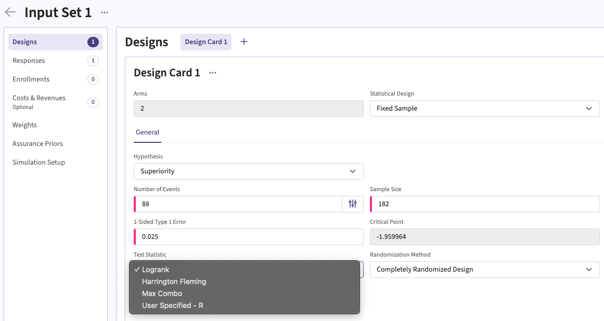Screen dimensions: 604x321
Task: Open the Enrollments section
Action: 31,79
